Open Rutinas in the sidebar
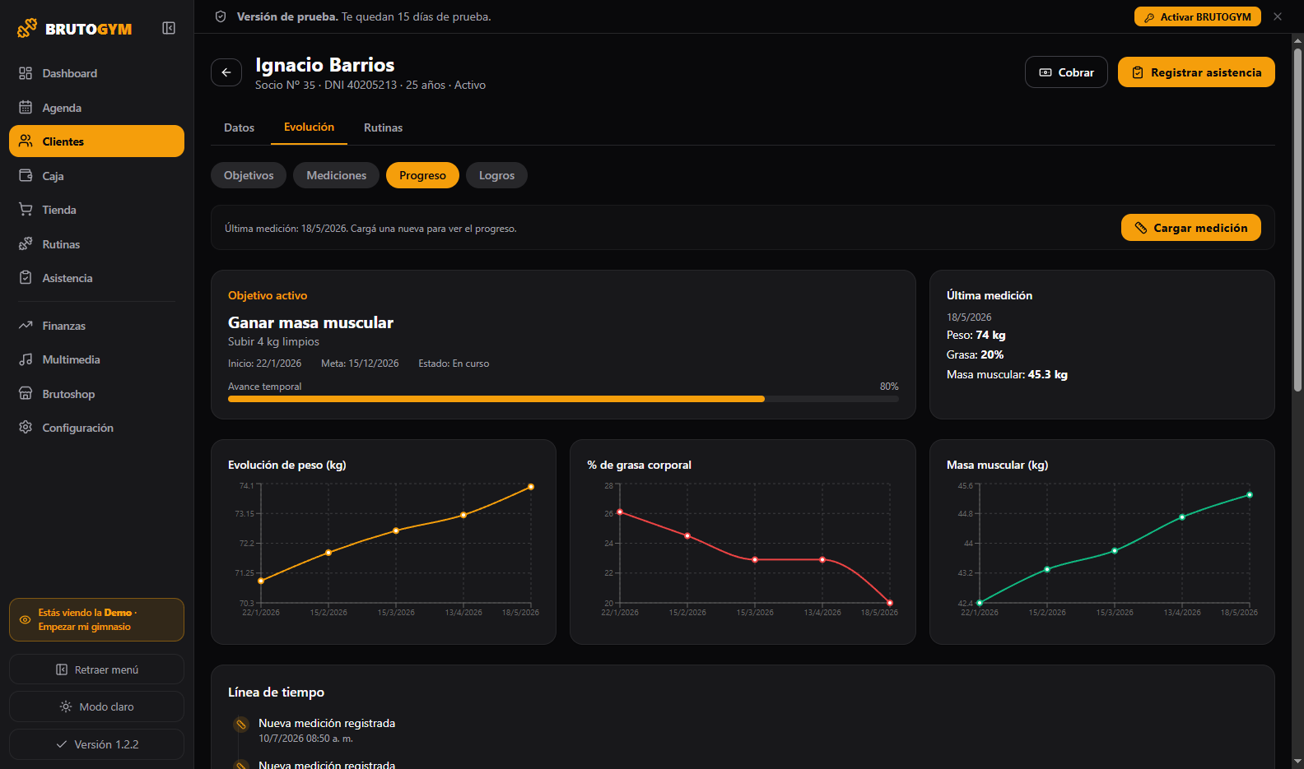 click(x=96, y=244)
